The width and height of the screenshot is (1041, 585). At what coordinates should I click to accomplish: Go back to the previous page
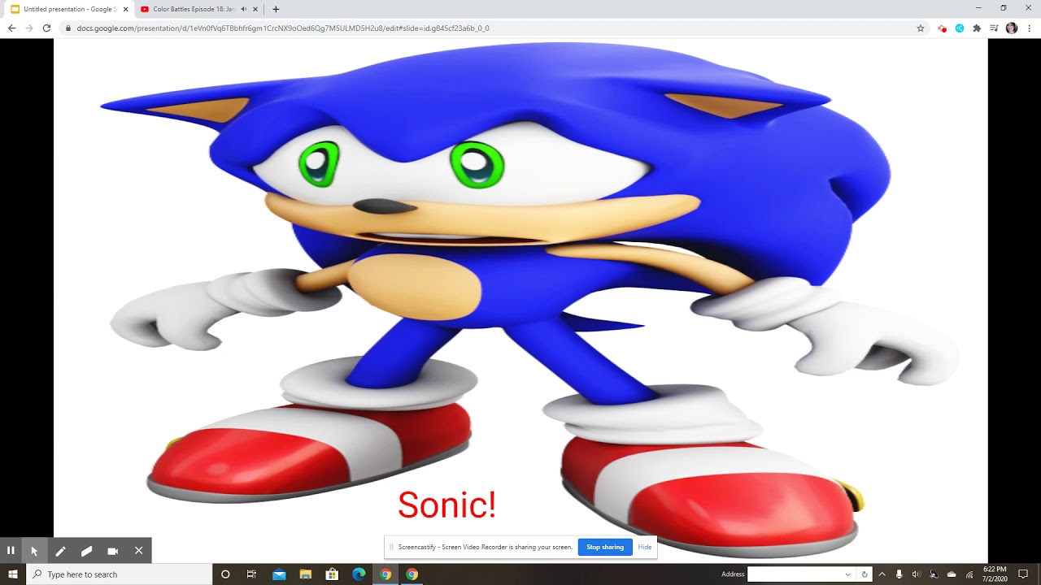11,28
